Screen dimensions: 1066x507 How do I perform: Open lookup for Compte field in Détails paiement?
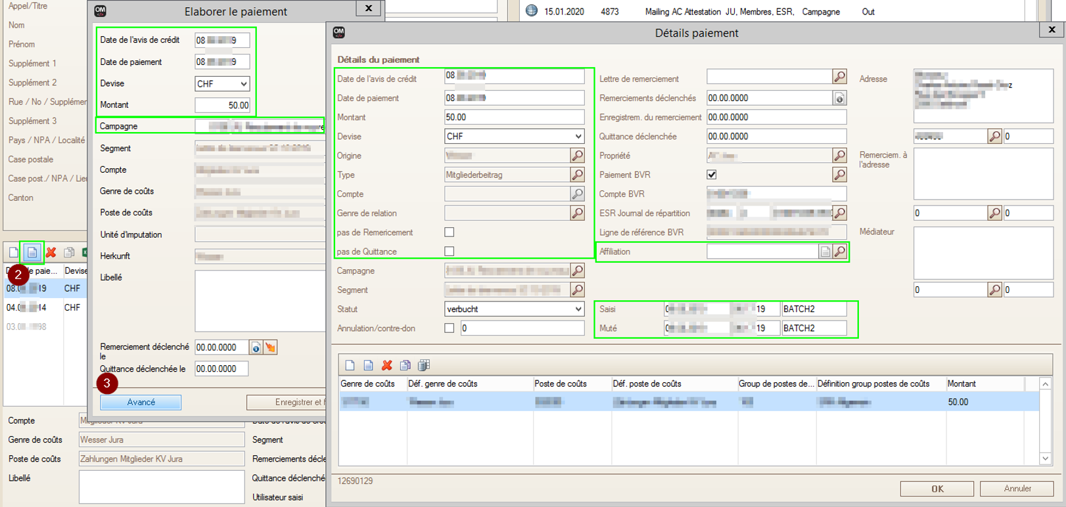pos(577,194)
